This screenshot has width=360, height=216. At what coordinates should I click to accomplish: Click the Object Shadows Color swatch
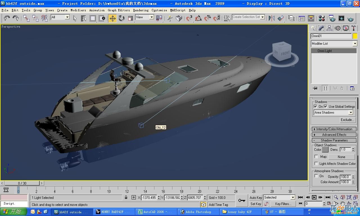pyautogui.click(x=325, y=150)
